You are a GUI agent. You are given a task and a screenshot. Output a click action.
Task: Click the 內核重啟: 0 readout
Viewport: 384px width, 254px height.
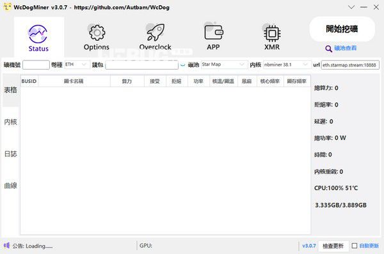point(329,172)
